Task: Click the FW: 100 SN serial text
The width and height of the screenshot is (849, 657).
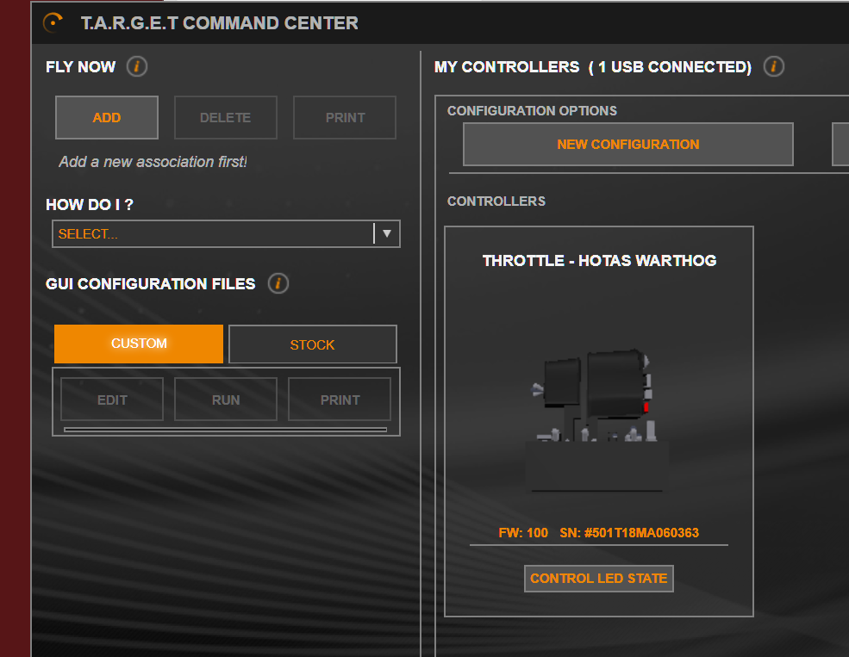Action: [599, 533]
